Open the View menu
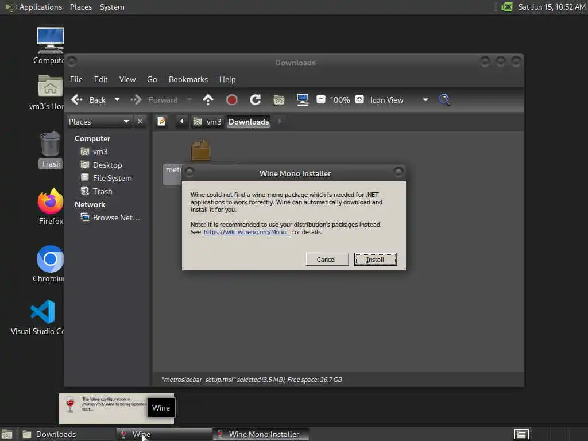Image resolution: width=588 pixels, height=441 pixels. [127, 79]
